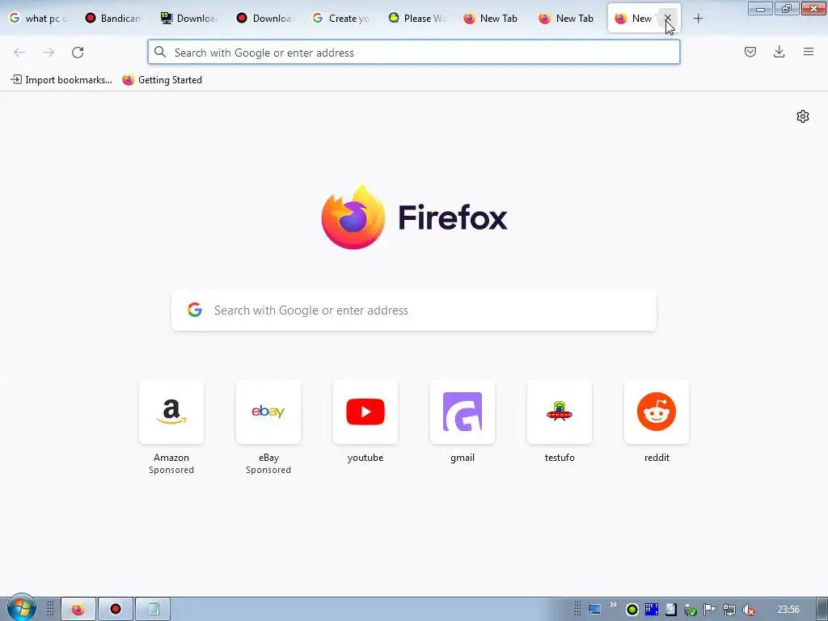828x621 pixels.
Task: Click the Firefox logo
Action: pyautogui.click(x=353, y=217)
